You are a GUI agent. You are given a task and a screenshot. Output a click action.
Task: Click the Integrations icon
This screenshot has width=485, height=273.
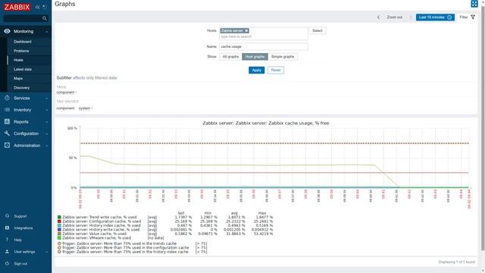tap(7, 227)
